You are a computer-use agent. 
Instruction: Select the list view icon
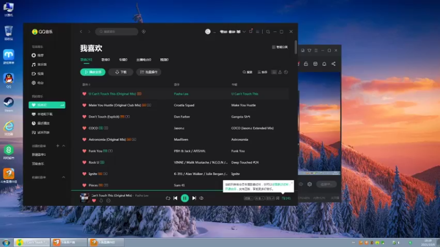[274, 72]
